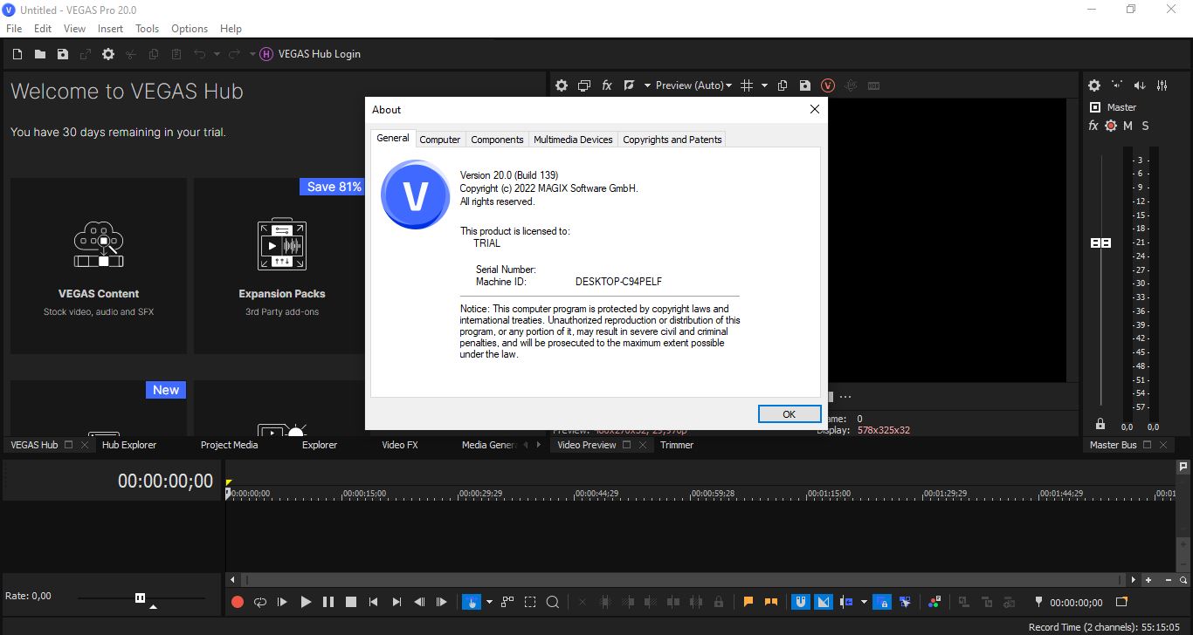This screenshot has height=635, width=1193.
Task: Open Multimedia Devices tab in About dialog
Action: coord(573,140)
